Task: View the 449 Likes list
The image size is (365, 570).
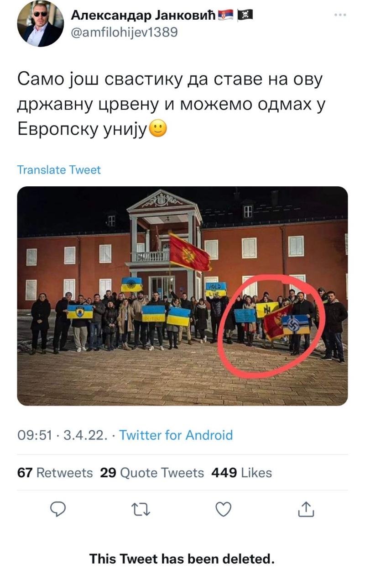Action: point(241,473)
